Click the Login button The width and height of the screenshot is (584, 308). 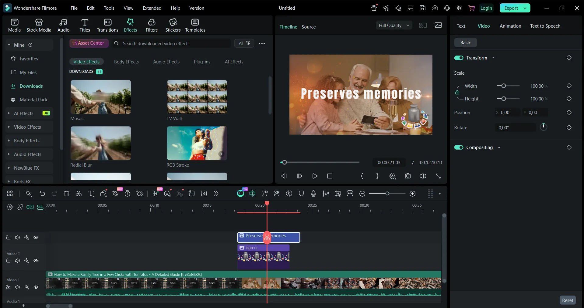(486, 8)
